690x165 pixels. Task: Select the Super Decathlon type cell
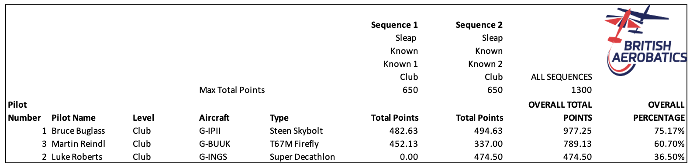coord(302,157)
